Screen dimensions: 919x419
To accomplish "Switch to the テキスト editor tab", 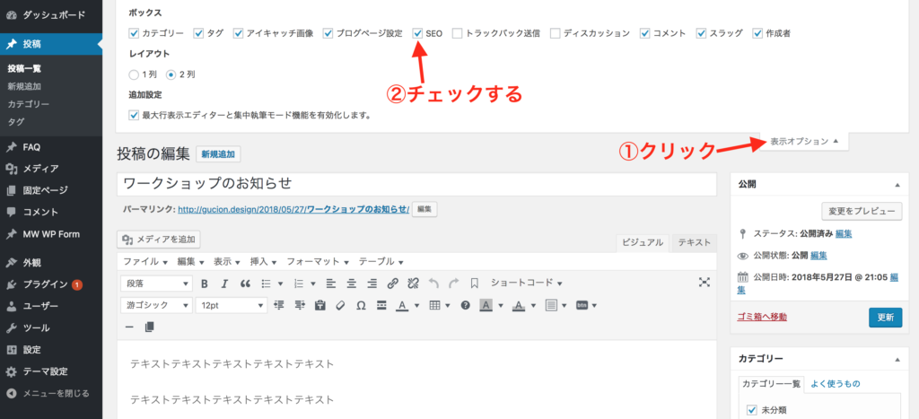I will pos(694,242).
